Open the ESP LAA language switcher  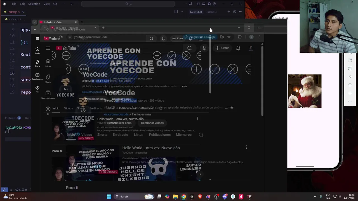(x=328, y=197)
